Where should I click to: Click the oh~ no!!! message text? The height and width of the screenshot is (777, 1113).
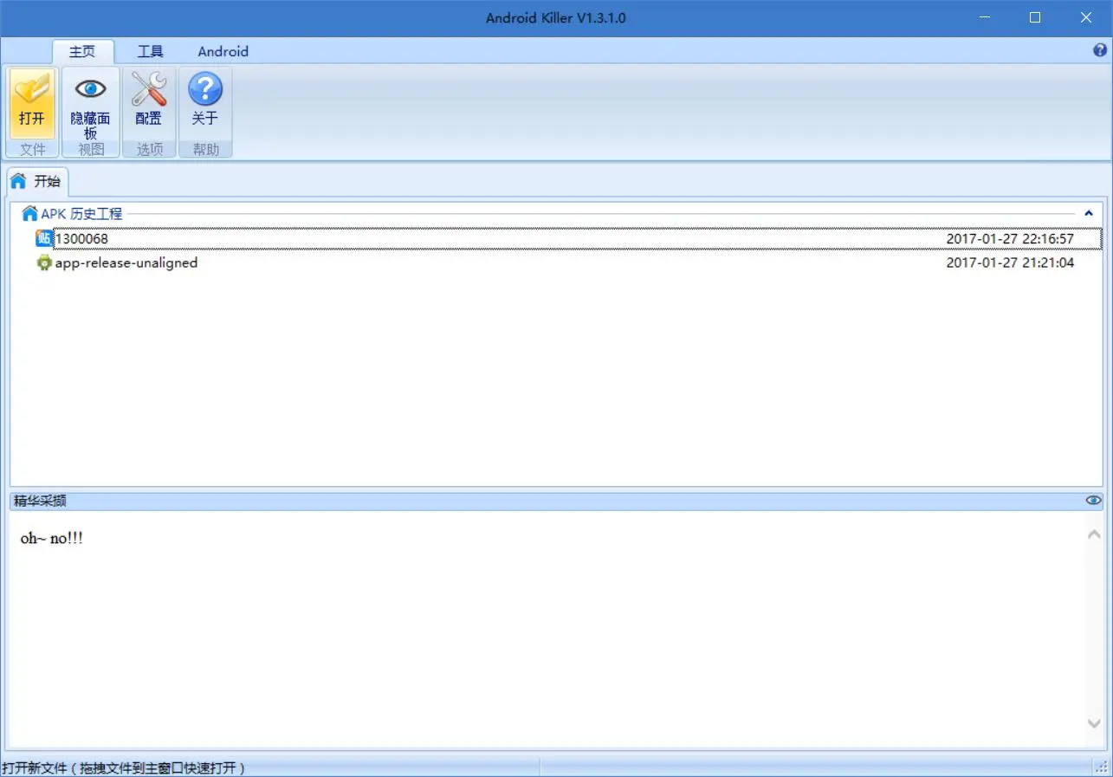click(52, 539)
